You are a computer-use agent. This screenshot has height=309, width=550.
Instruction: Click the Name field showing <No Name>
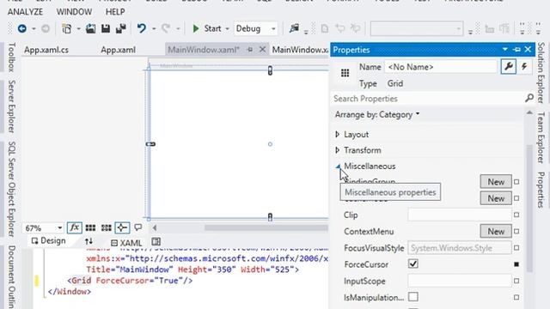[441, 67]
